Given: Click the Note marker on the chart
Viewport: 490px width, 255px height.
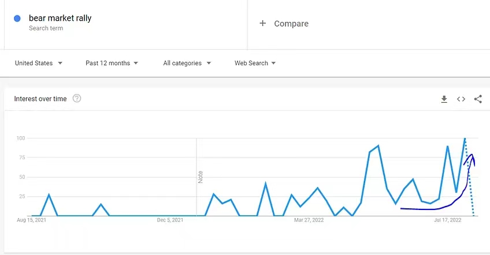Looking at the screenshot, I should tap(201, 177).
